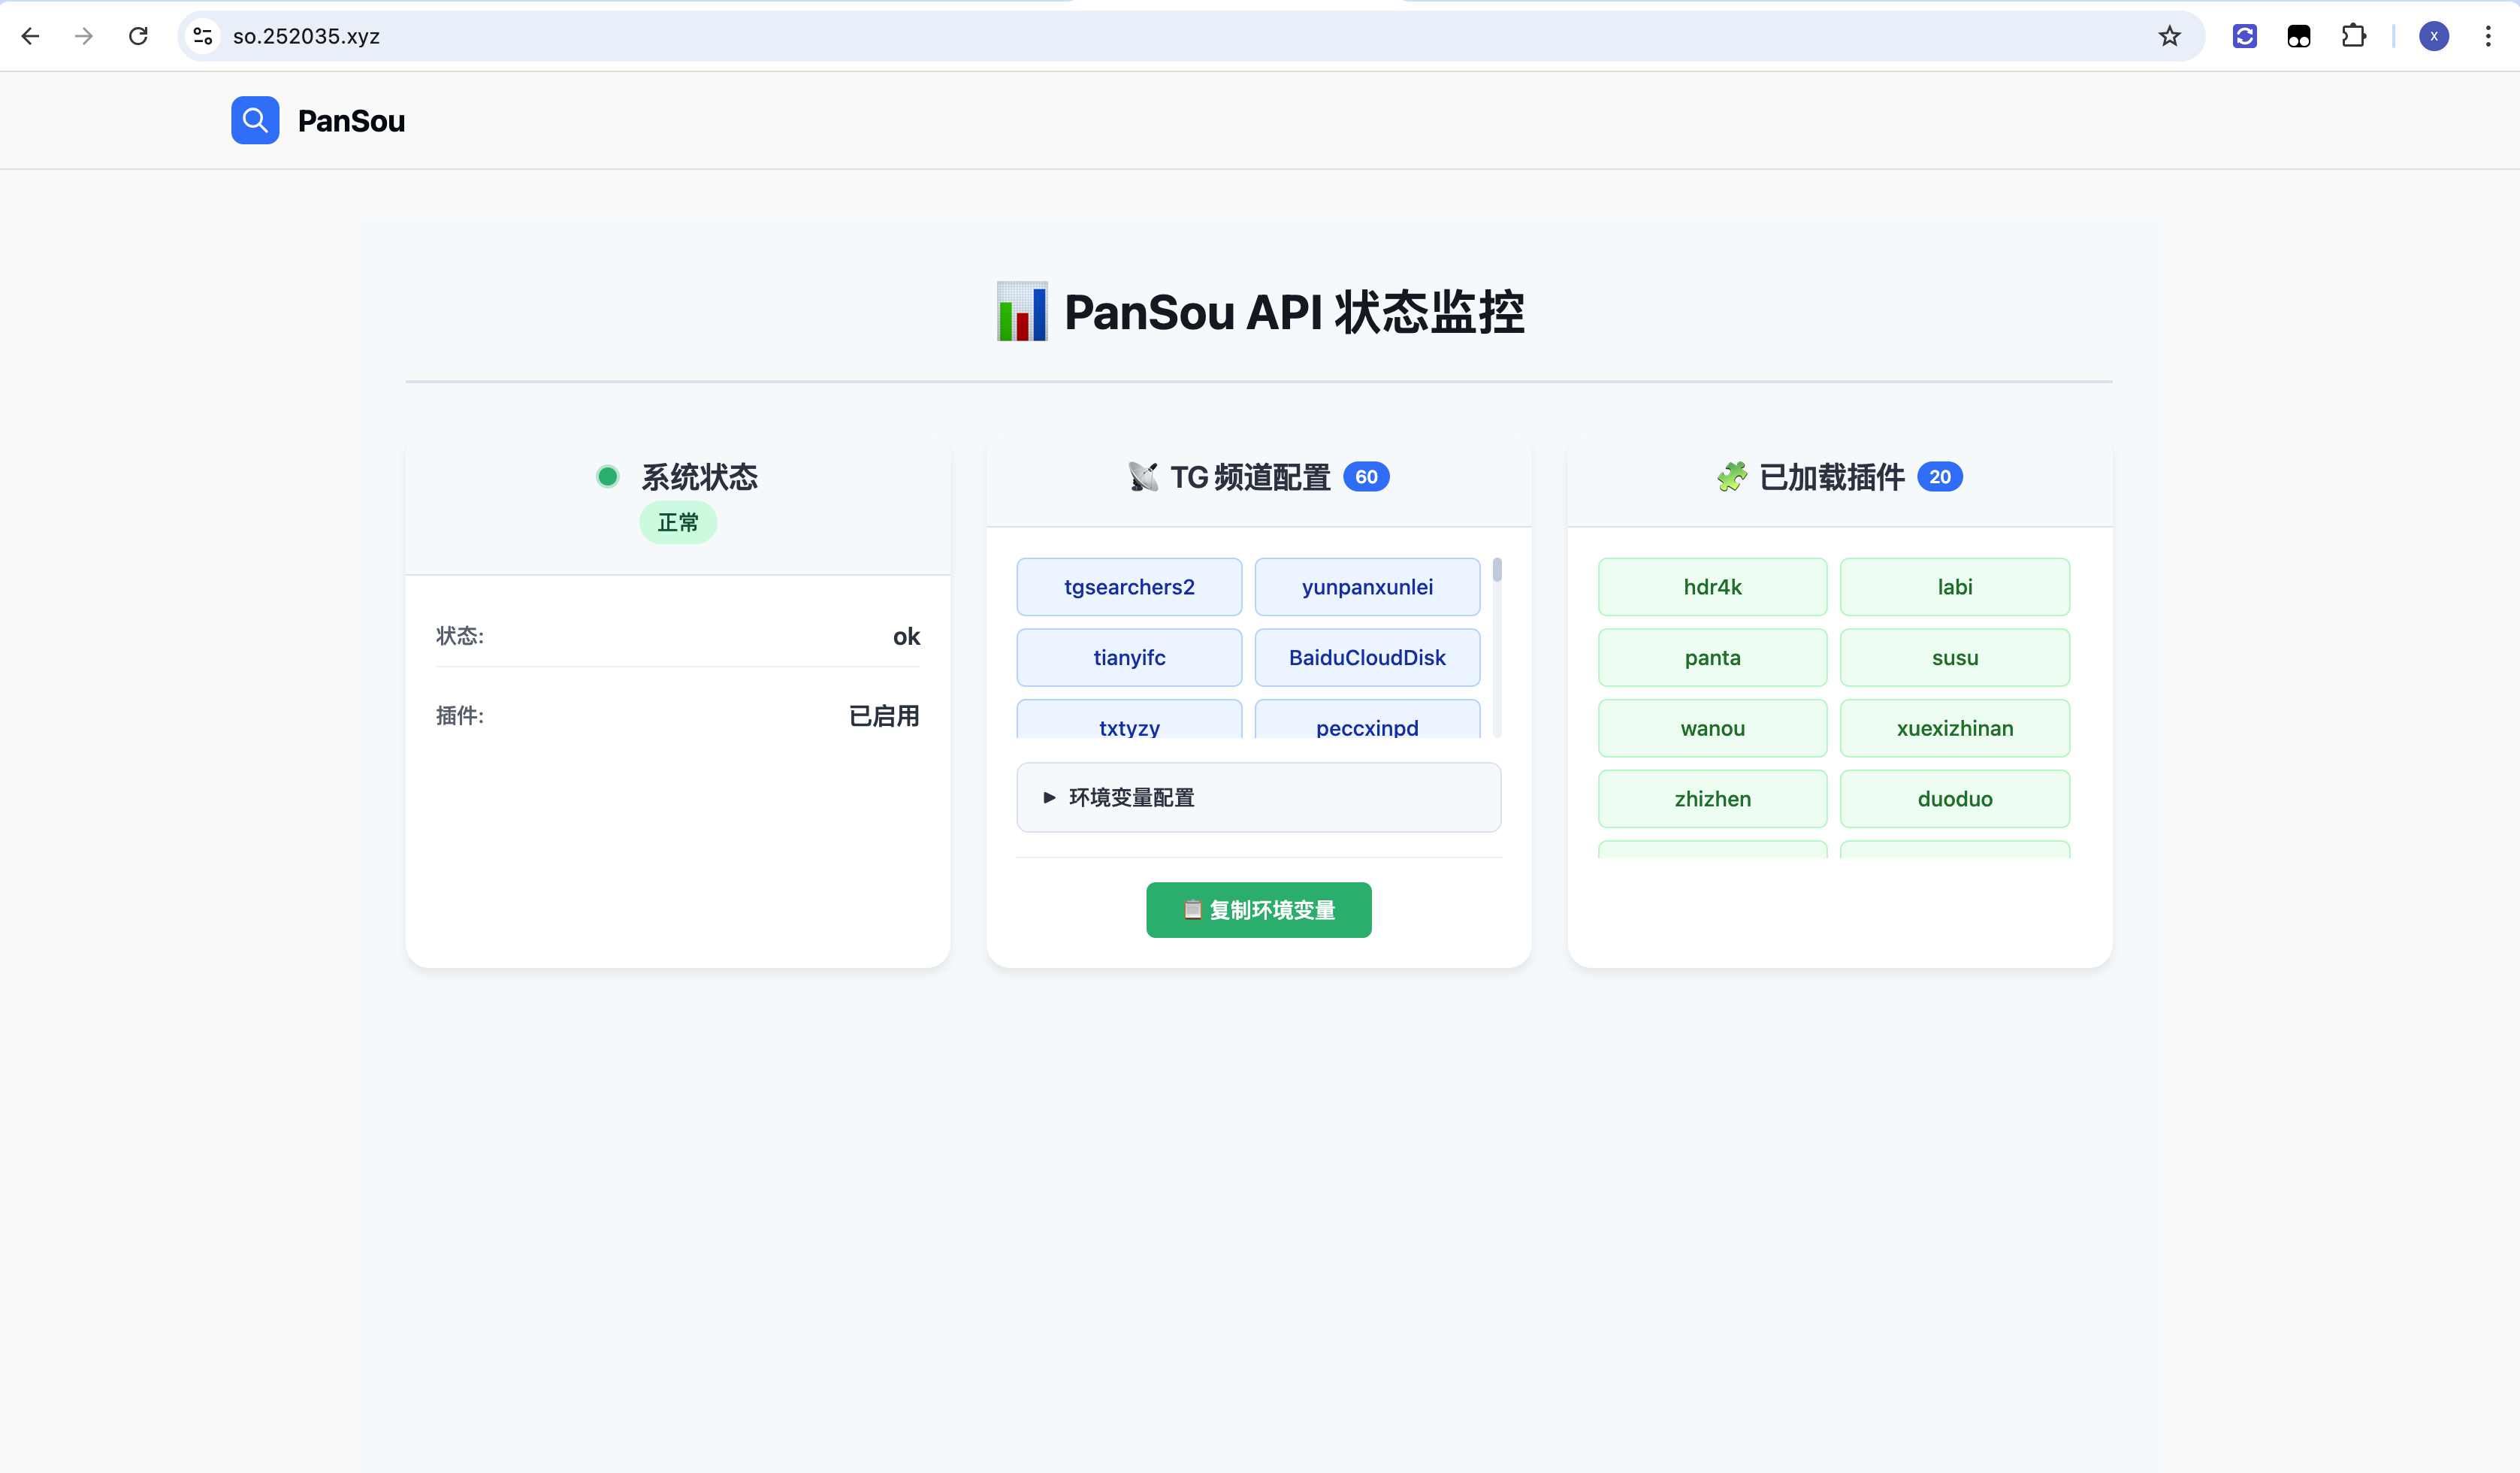Screen dimensions: 2520x1473
Task: Select the tgsearchers2 channel tag
Action: point(1129,587)
